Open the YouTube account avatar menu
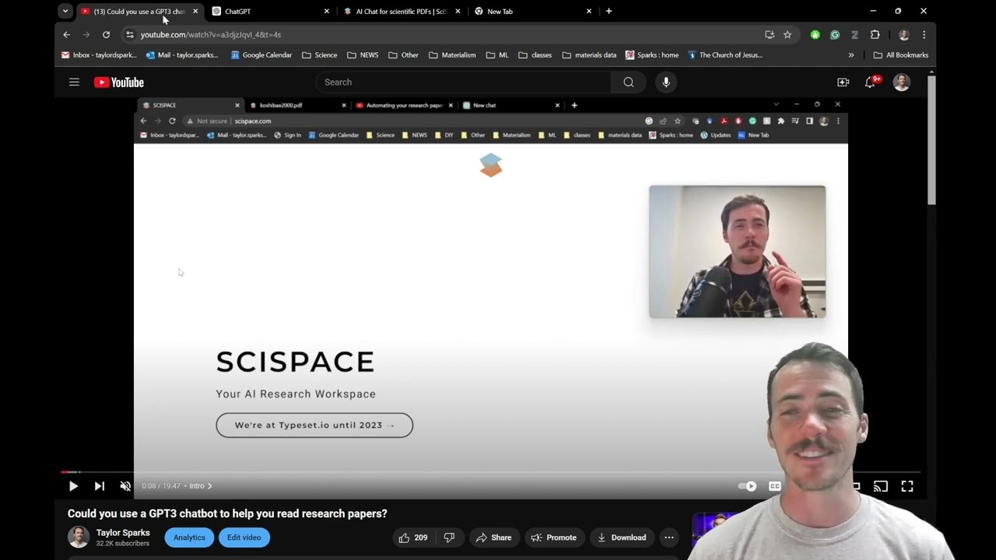Viewport: 996px width, 560px height. (x=901, y=82)
